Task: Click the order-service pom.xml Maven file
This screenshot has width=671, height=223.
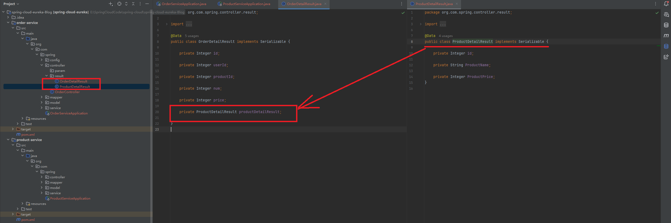Action: pos(28,135)
